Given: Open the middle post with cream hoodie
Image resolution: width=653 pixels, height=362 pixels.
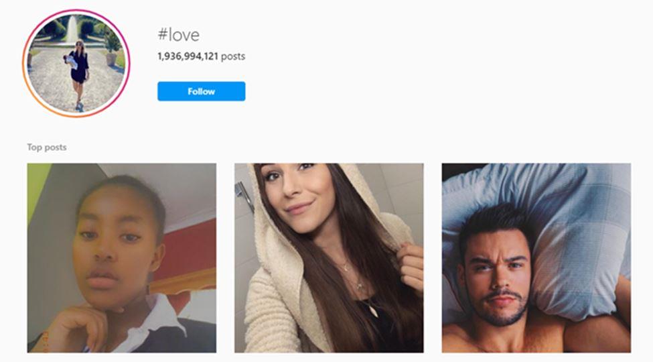Looking at the screenshot, I should point(329,257).
